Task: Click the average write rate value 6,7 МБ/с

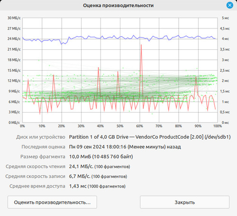Action: 80,176
